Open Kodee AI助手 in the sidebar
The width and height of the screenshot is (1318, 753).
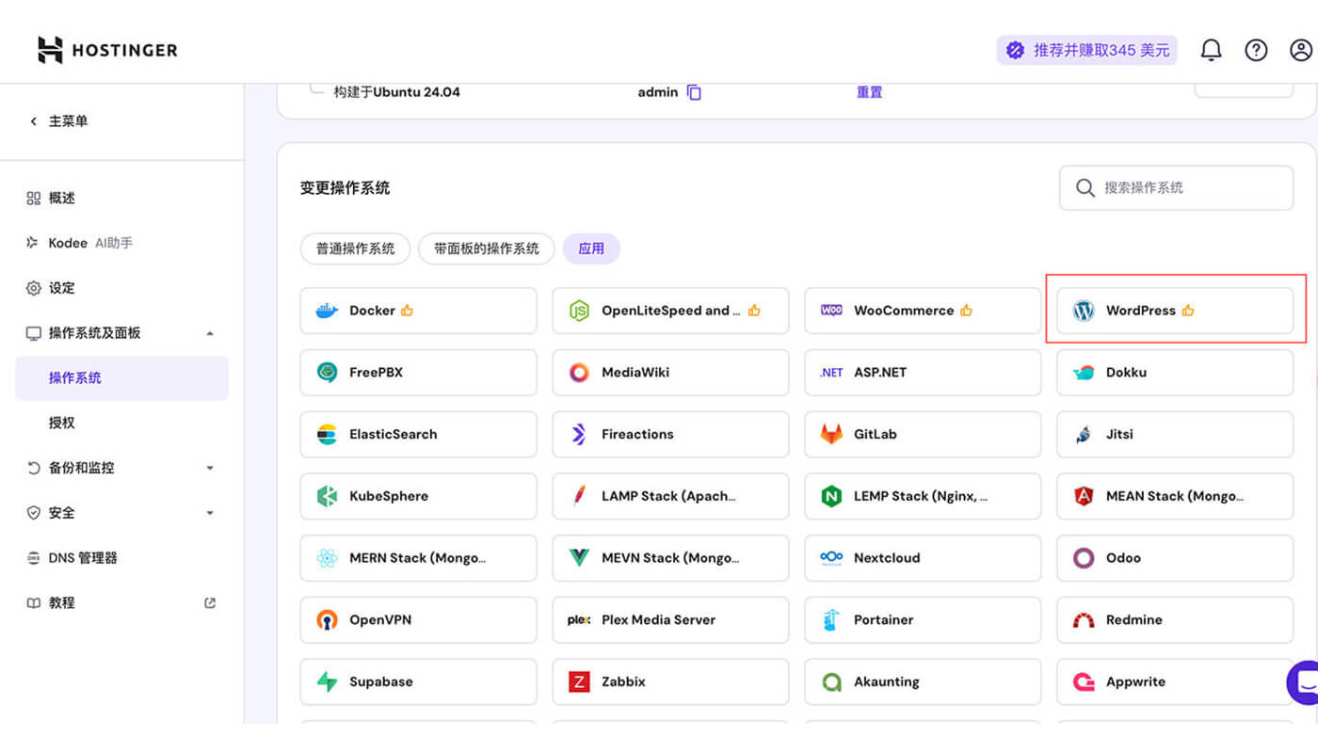[x=121, y=243]
